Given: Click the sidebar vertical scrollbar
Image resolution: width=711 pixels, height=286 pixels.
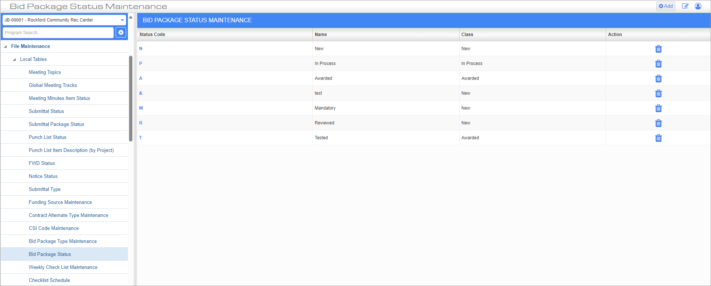Looking at the screenshot, I should pyautogui.click(x=131, y=98).
